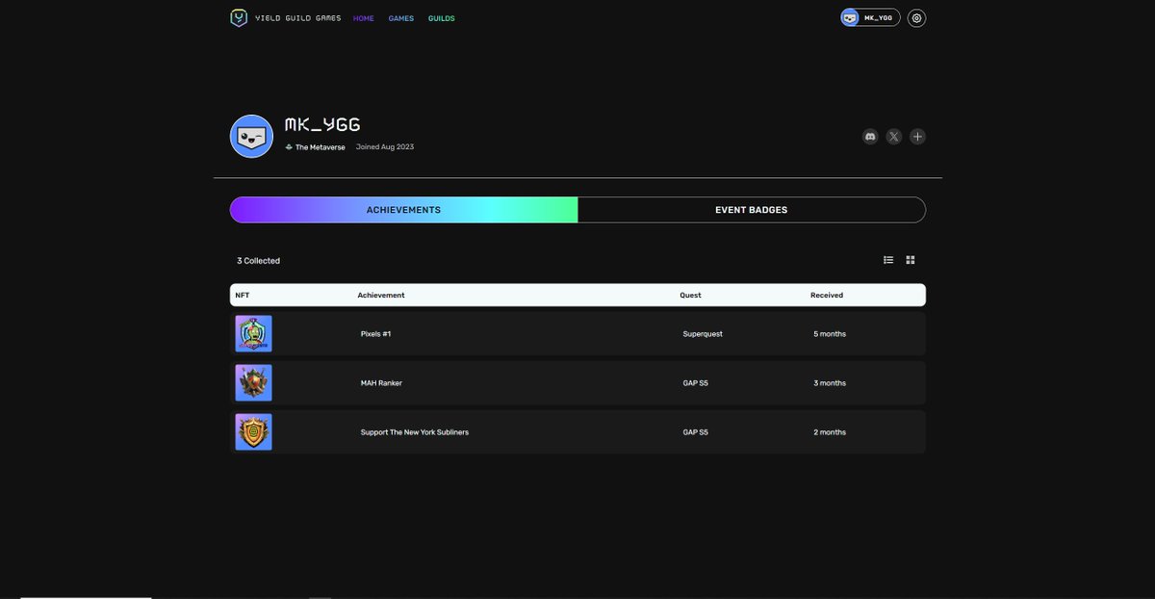
Task: Click the 3 Collected count label
Action: click(259, 261)
